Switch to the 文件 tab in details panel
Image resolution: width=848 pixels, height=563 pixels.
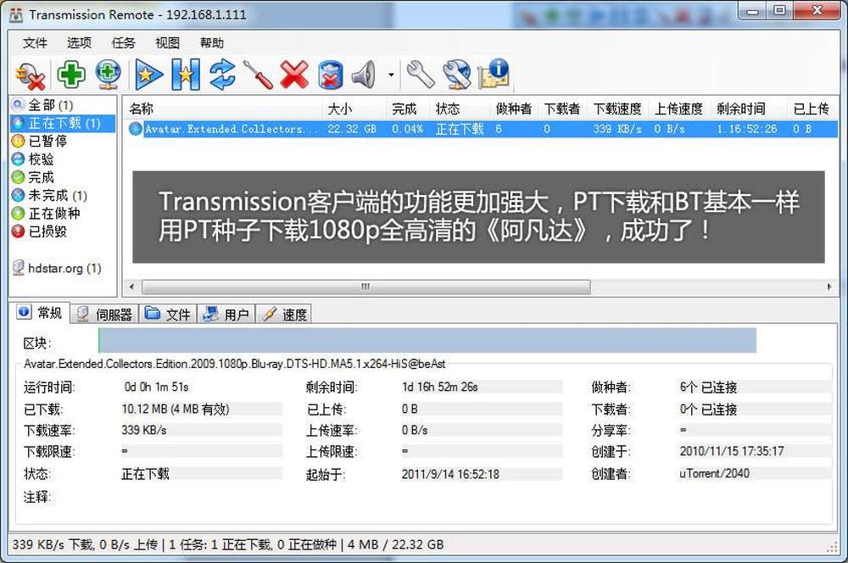[168, 315]
